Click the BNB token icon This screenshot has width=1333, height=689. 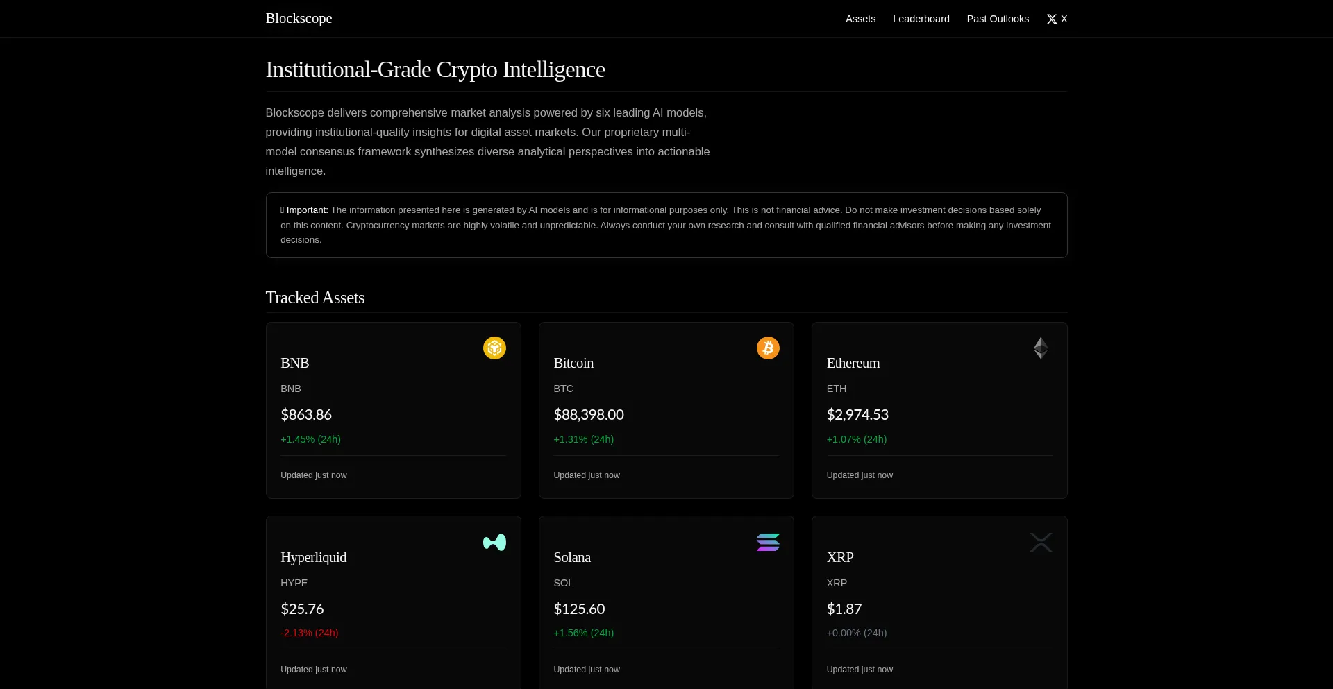[x=494, y=348]
